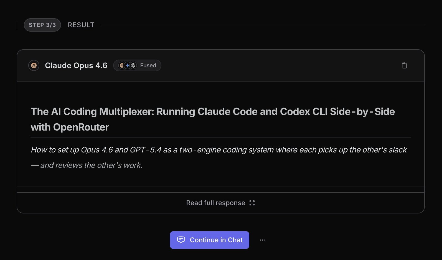Image resolution: width=442 pixels, height=260 pixels.
Task: Click "and reviews the other's work" text
Action: point(92,165)
